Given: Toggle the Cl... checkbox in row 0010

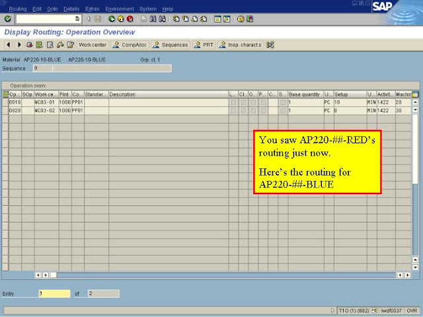Looking at the screenshot, I should tap(243, 102).
